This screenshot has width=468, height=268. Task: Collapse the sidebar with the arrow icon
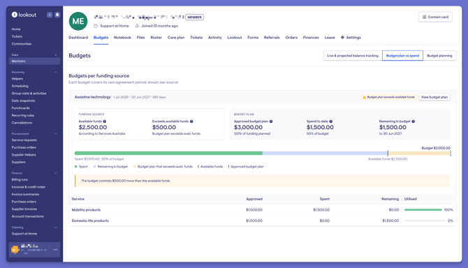coord(50,15)
